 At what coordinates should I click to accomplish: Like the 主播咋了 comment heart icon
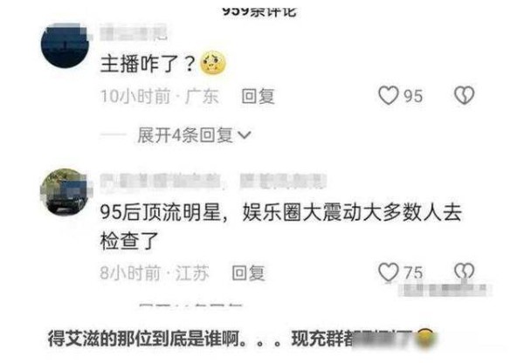click(x=389, y=95)
